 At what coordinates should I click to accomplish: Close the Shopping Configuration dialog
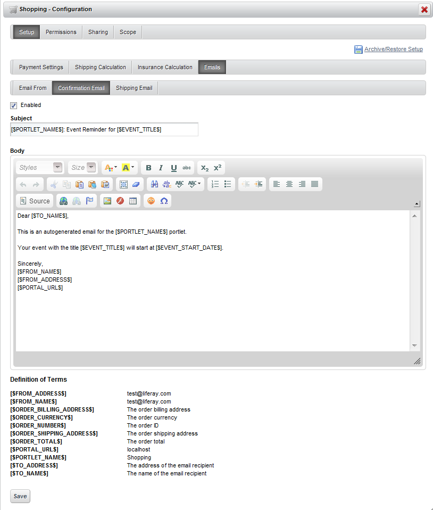[x=424, y=10]
